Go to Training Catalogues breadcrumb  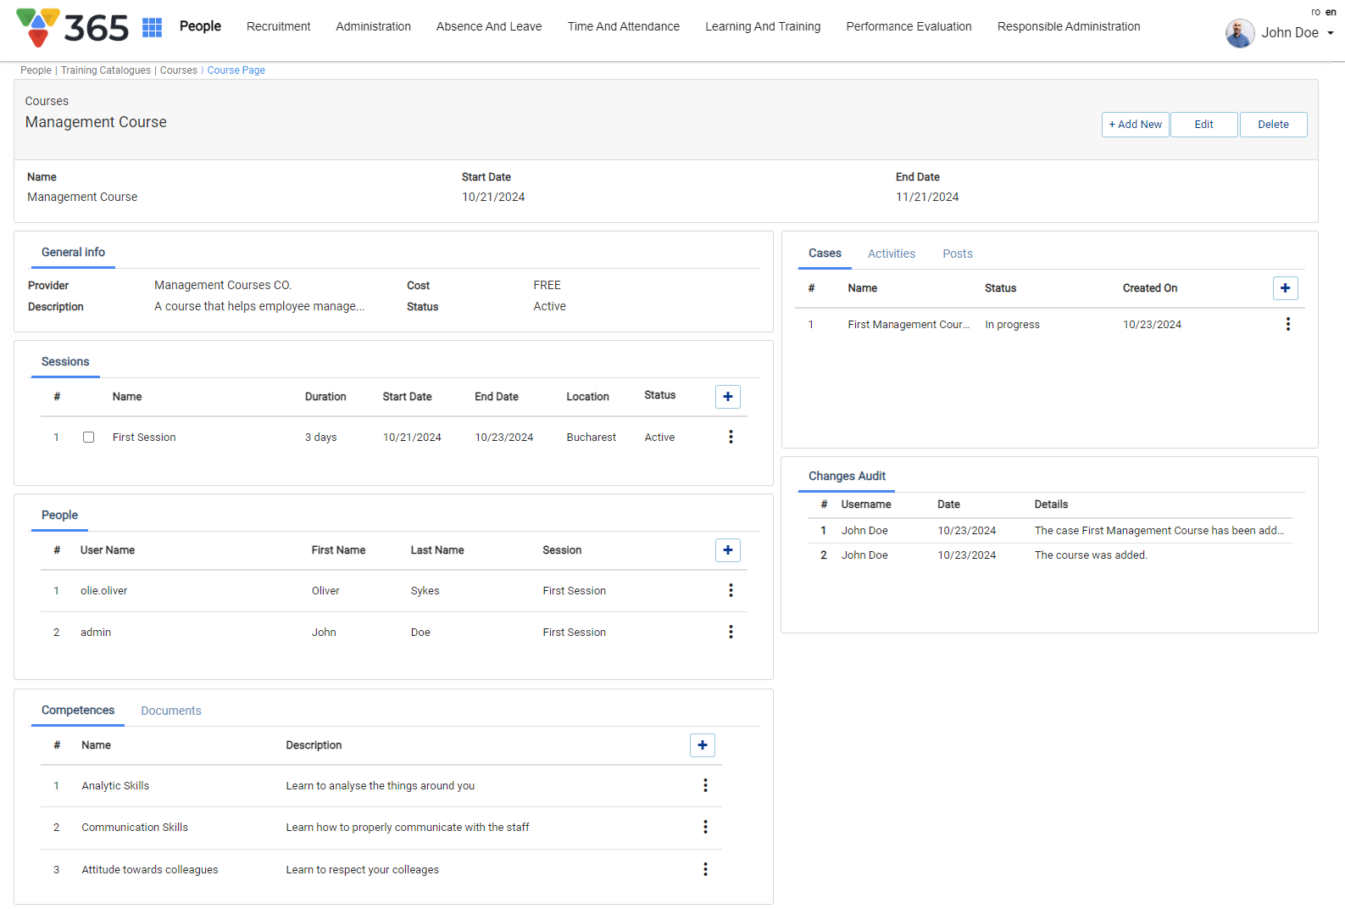tap(106, 70)
